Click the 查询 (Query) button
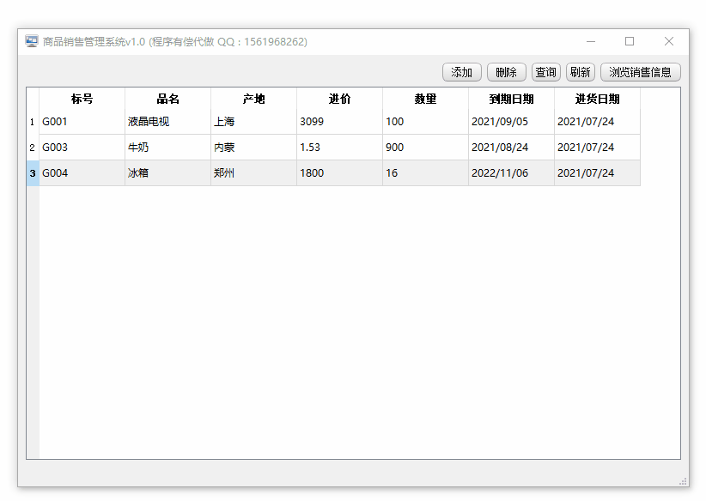 tap(545, 72)
